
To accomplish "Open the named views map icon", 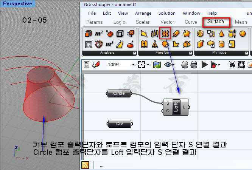I will point(157,65).
